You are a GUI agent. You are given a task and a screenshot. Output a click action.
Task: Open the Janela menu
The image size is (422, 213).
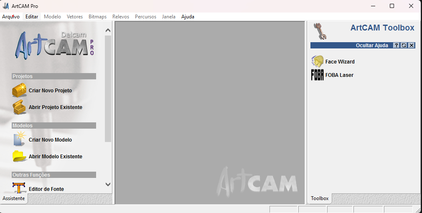point(169,17)
